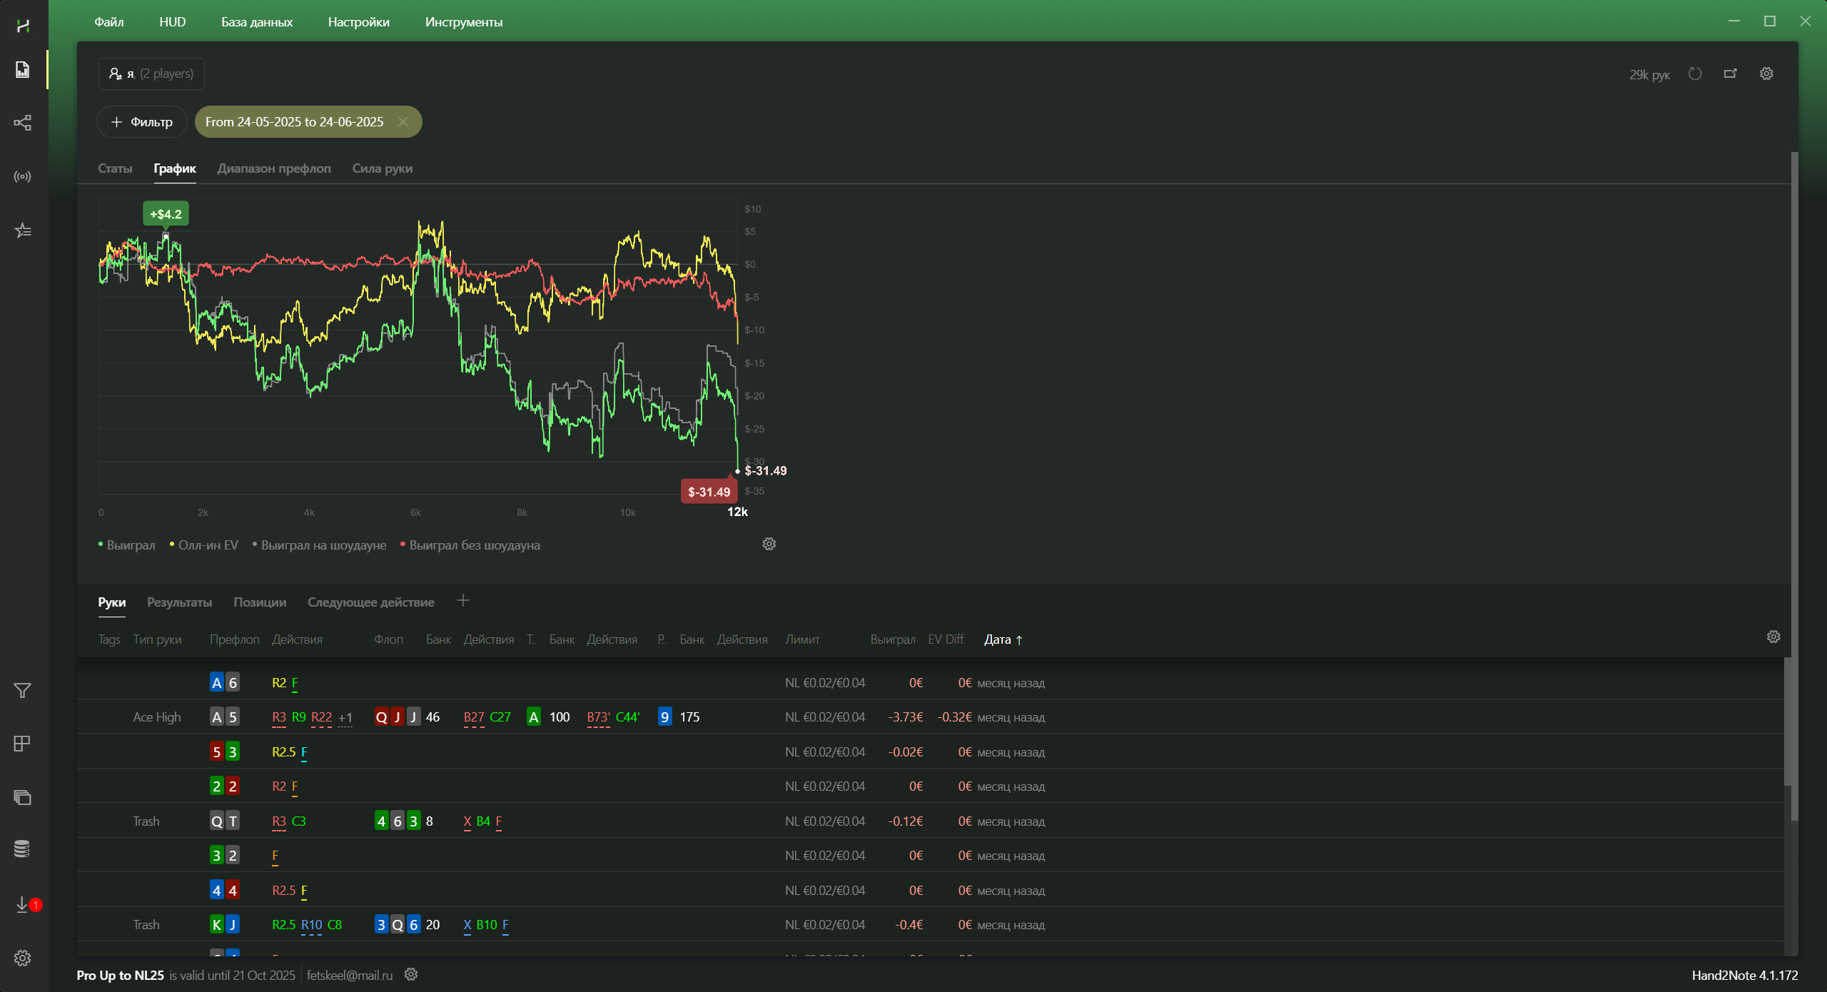
Task: Switch to the Статы tab
Action: (115, 168)
